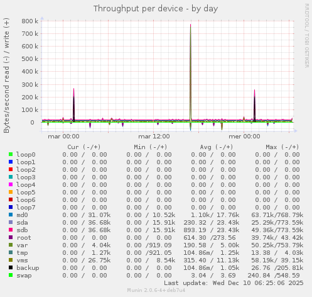Click the 'tmp' legend label
Screen dimensions: 312x297
(22, 253)
